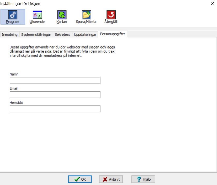The height and width of the screenshot is (185, 217).
Task: Close the Inställningar för Disgen dialog
Action: [x=213, y=3]
